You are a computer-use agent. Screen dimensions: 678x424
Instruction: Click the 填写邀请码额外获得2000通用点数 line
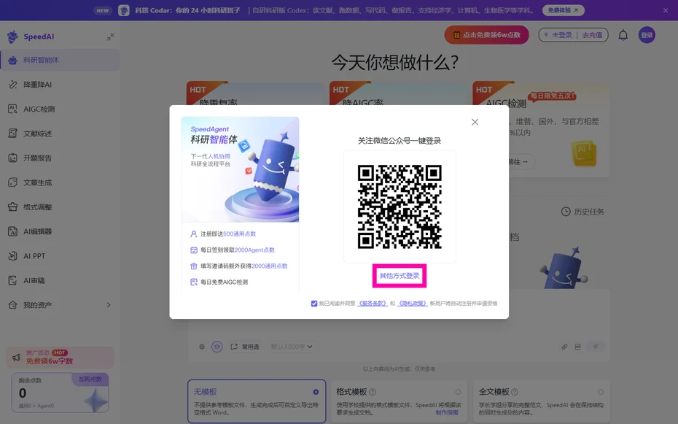tap(239, 266)
